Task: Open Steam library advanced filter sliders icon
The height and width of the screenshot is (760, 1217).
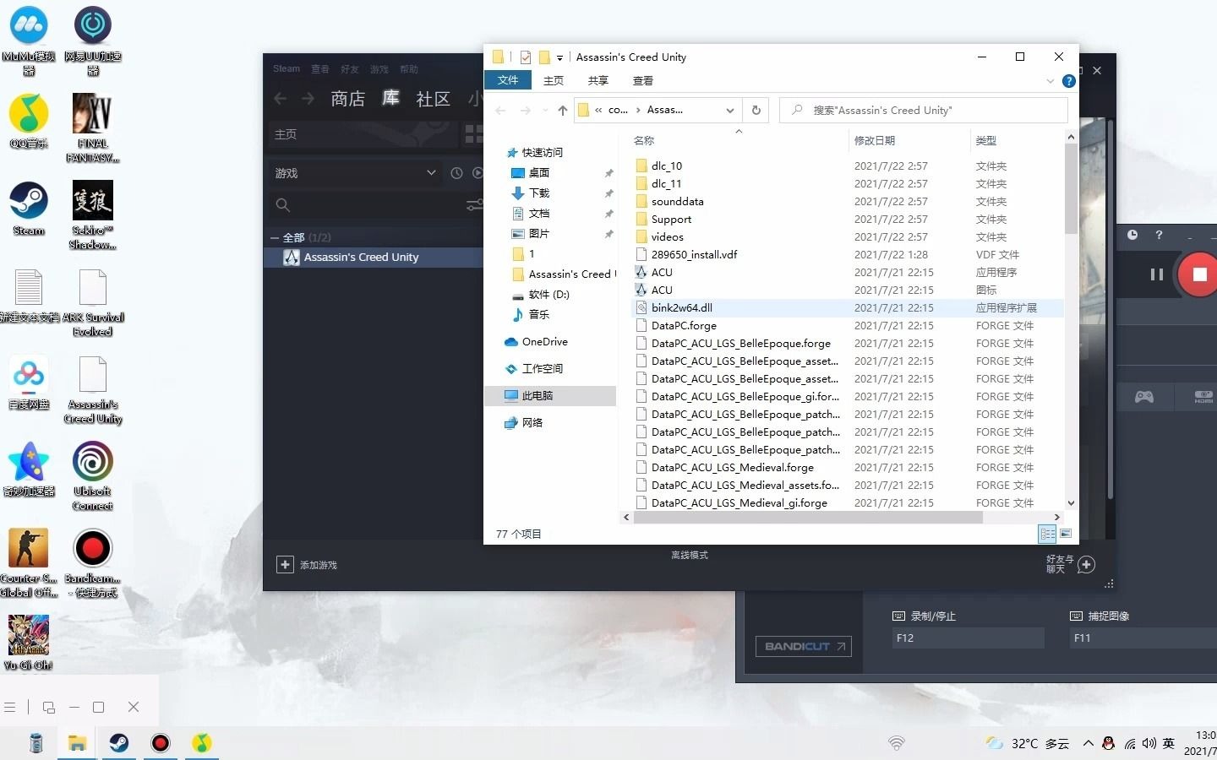Action: [474, 205]
